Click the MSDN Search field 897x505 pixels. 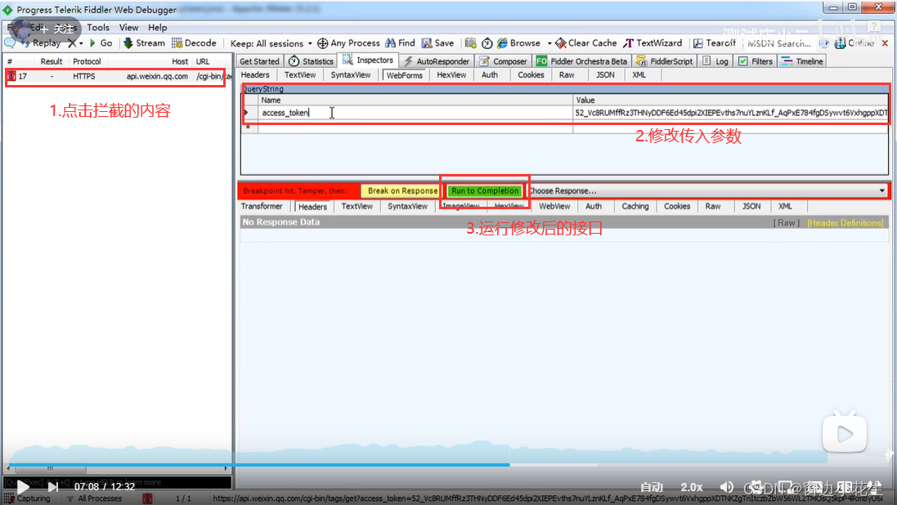tap(779, 43)
